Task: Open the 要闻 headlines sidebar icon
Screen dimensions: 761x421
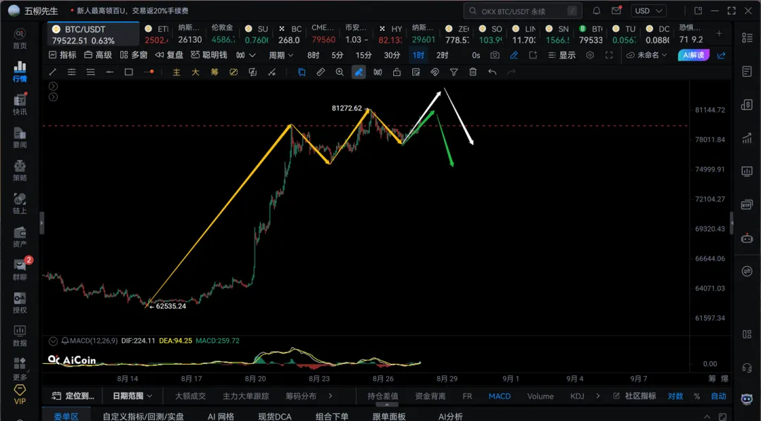Action: click(x=20, y=137)
